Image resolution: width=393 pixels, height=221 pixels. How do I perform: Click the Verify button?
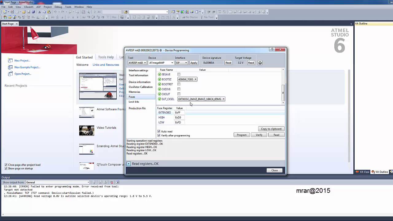(259, 135)
